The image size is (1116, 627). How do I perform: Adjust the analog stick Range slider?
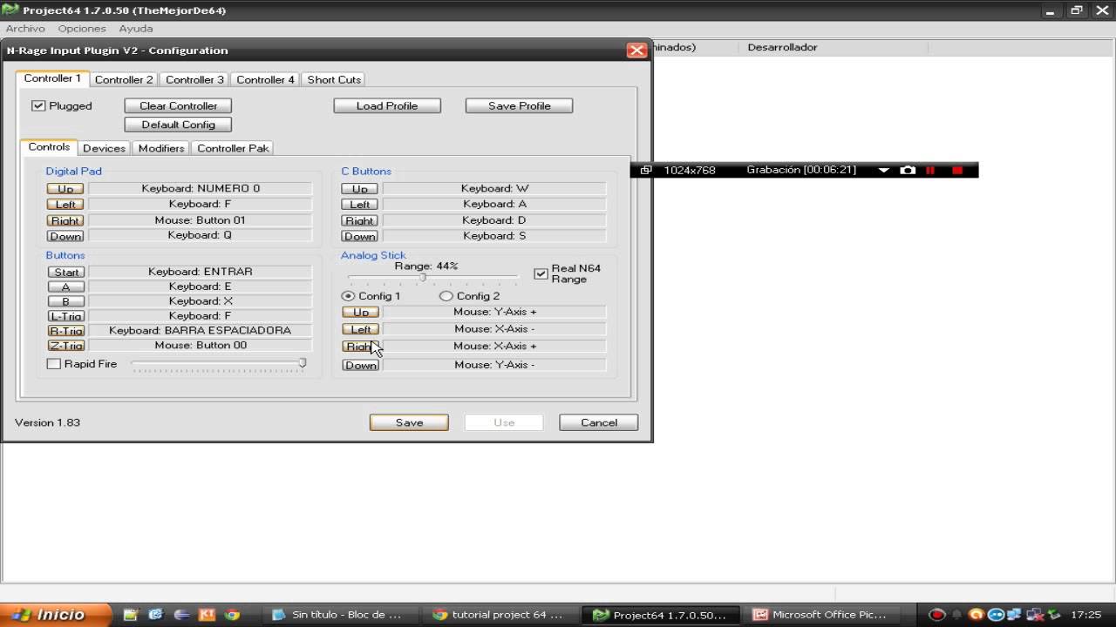tap(422, 278)
